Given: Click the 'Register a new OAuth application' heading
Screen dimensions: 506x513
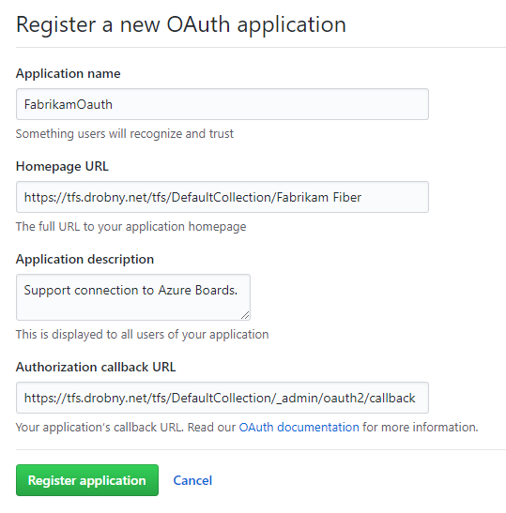Looking at the screenshot, I should click(181, 25).
